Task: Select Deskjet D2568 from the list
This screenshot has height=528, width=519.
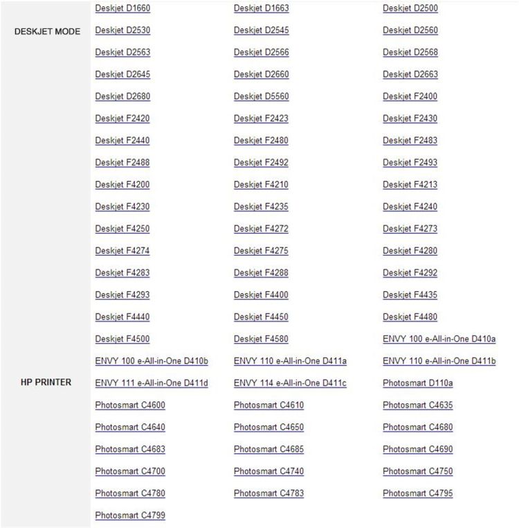Action: pos(410,53)
